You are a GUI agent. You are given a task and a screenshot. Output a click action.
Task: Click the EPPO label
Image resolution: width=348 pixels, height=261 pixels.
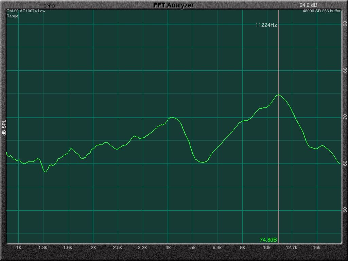[x=49, y=6]
